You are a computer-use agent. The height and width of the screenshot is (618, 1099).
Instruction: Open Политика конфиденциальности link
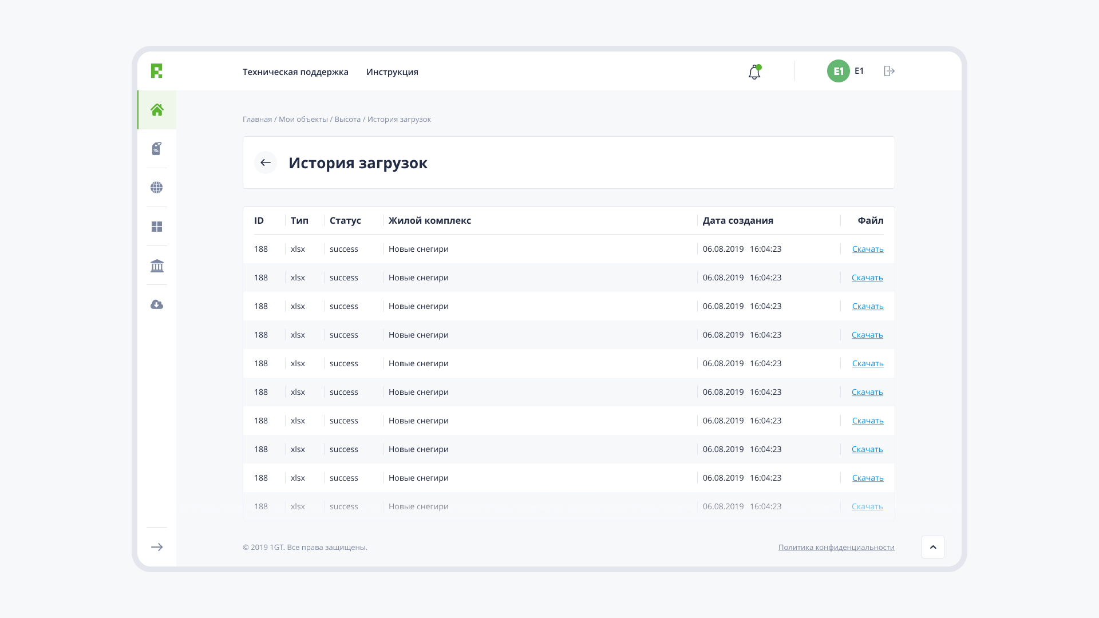click(x=836, y=547)
